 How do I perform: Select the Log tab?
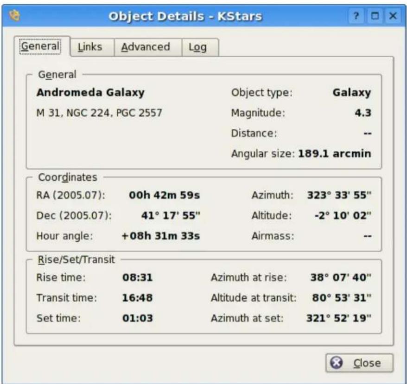point(198,47)
